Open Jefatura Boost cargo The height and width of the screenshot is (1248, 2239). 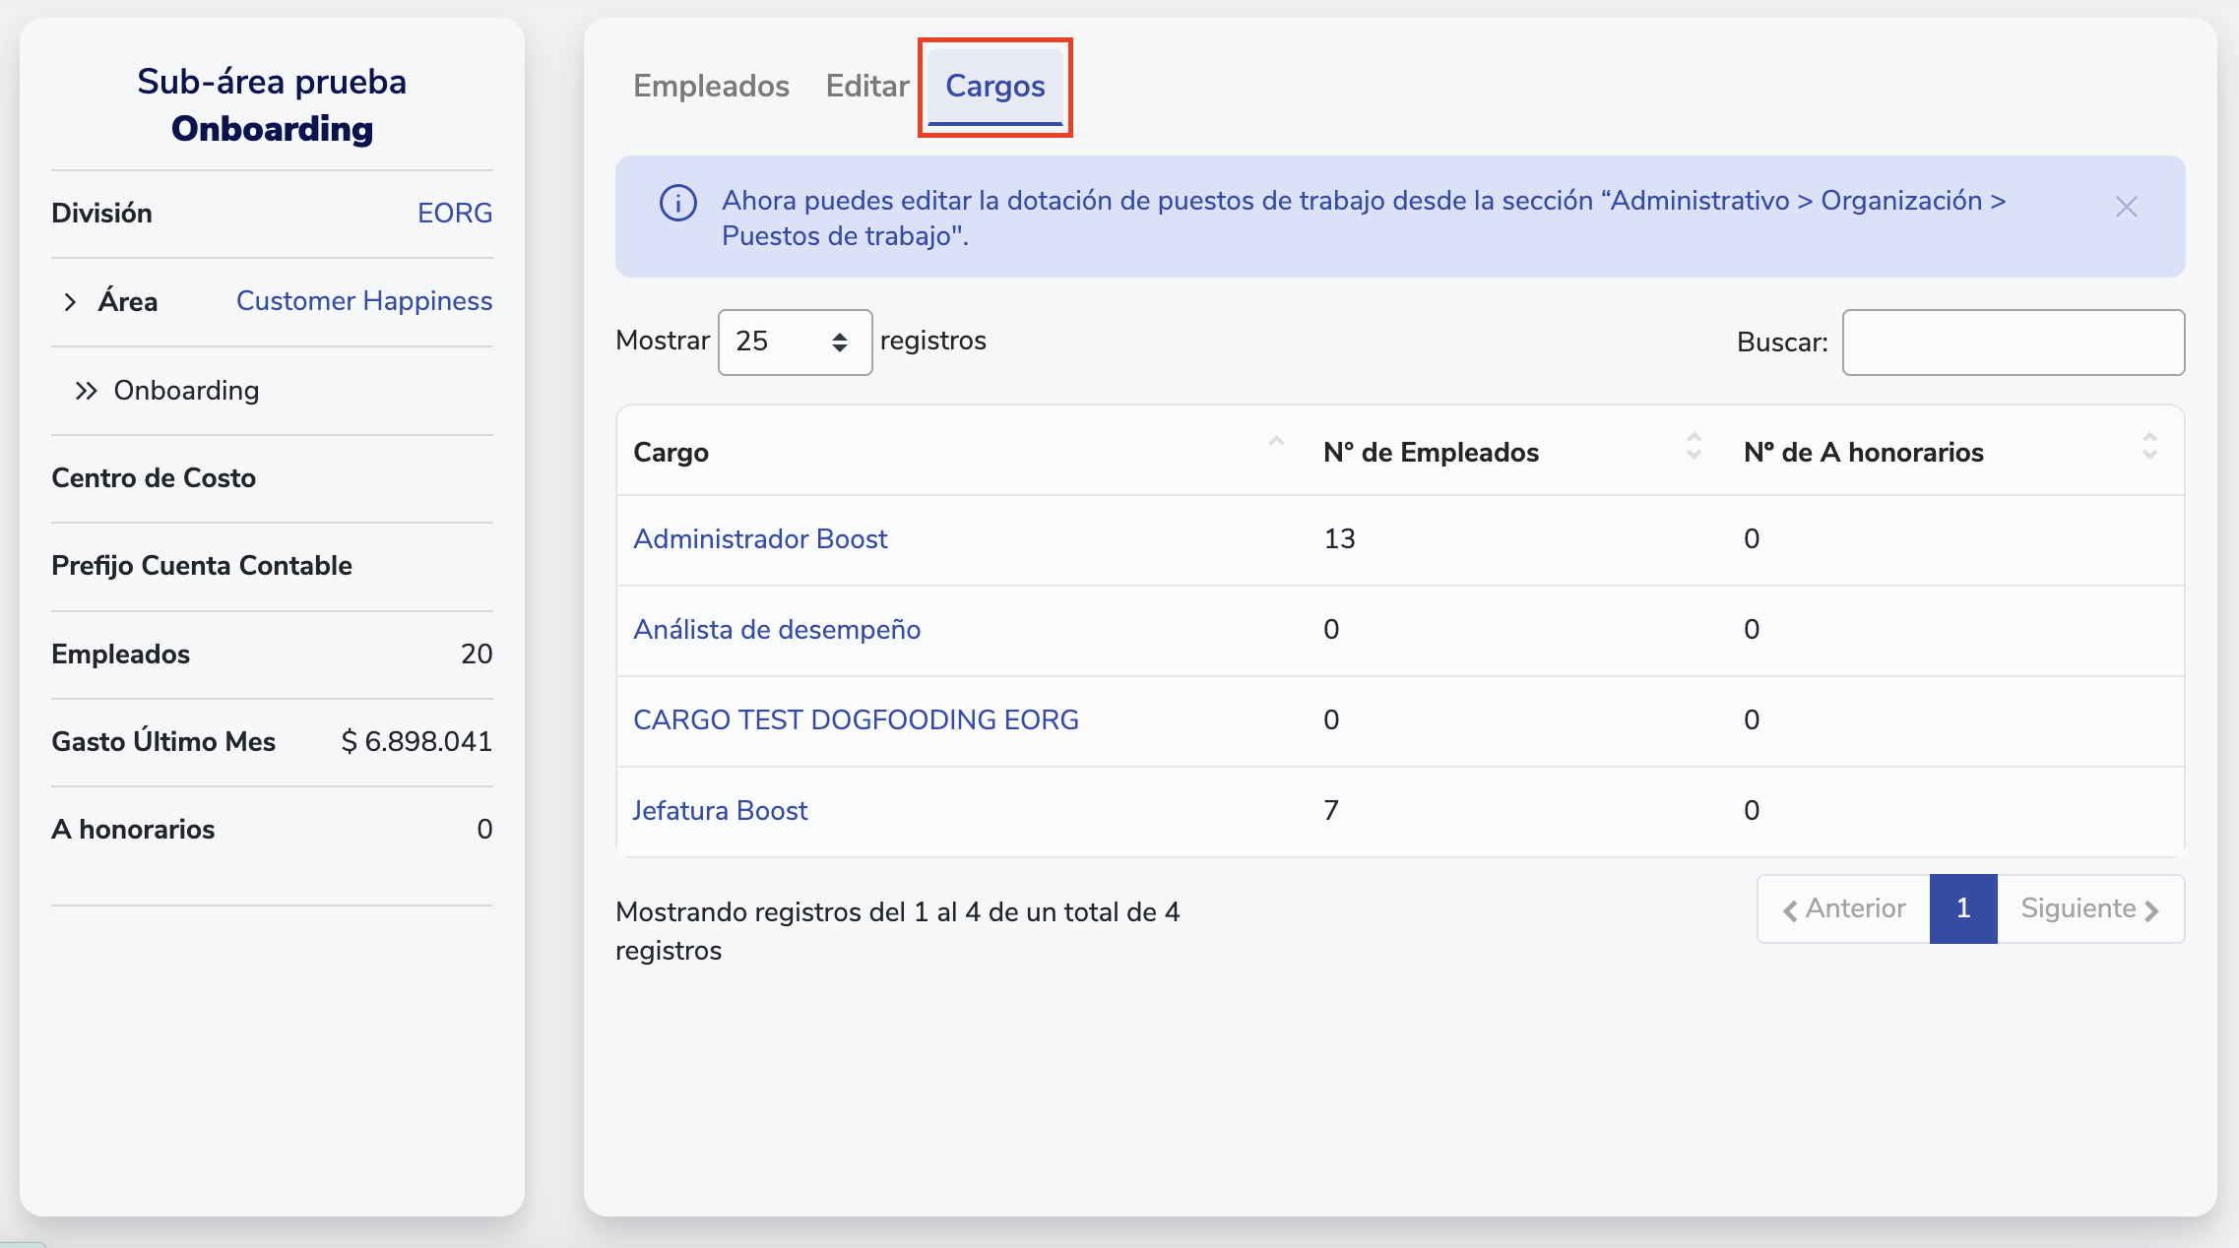[x=720, y=811]
